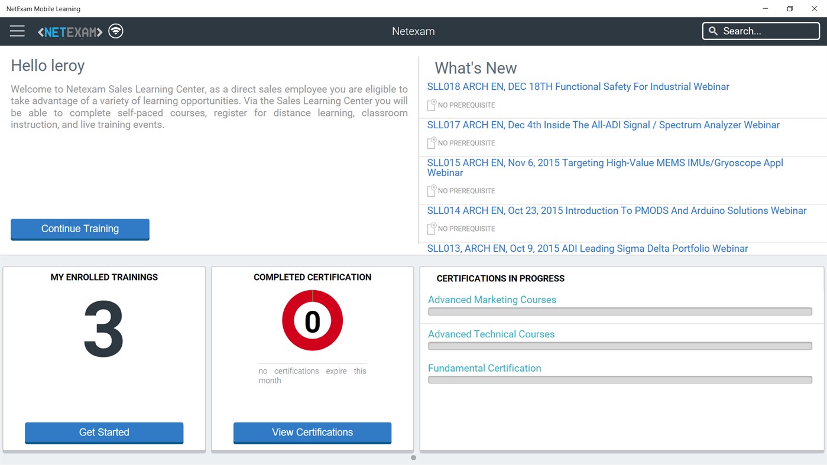The width and height of the screenshot is (827, 465).
Task: Close the NetExam Mobile Learning window
Action: pos(814,9)
